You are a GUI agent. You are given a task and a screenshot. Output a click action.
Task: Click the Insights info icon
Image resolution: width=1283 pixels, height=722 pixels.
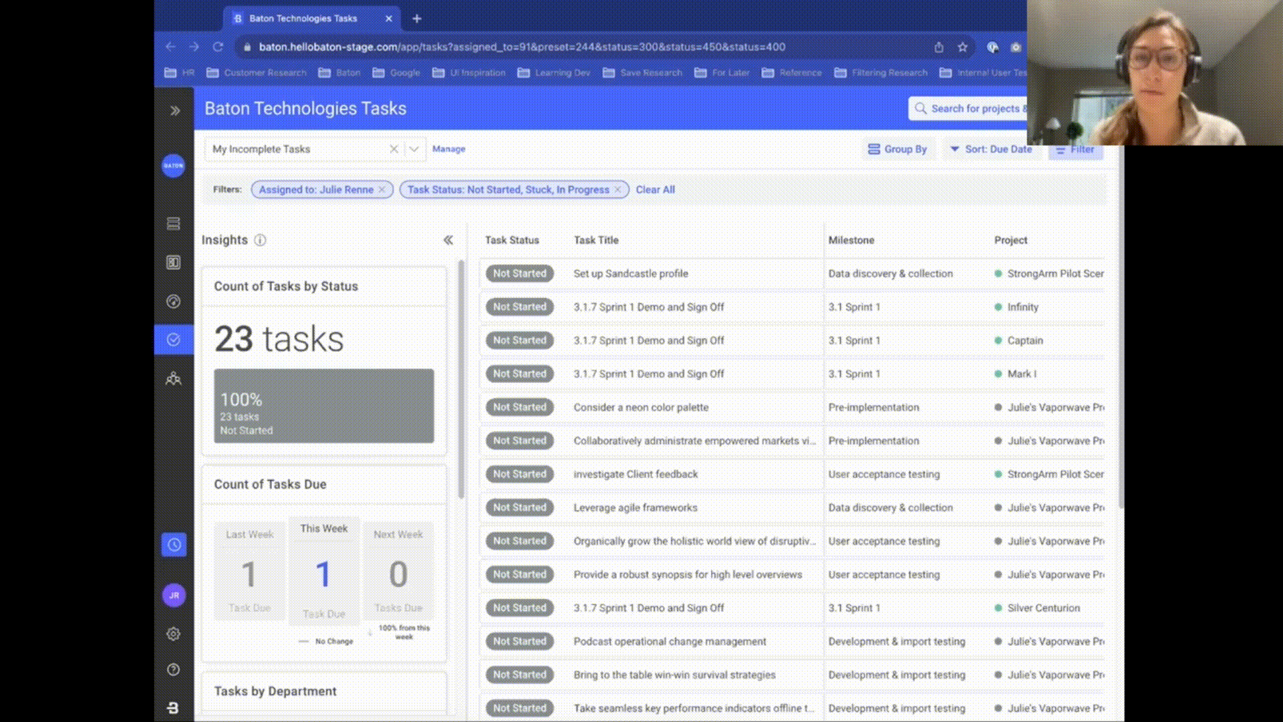tap(260, 240)
